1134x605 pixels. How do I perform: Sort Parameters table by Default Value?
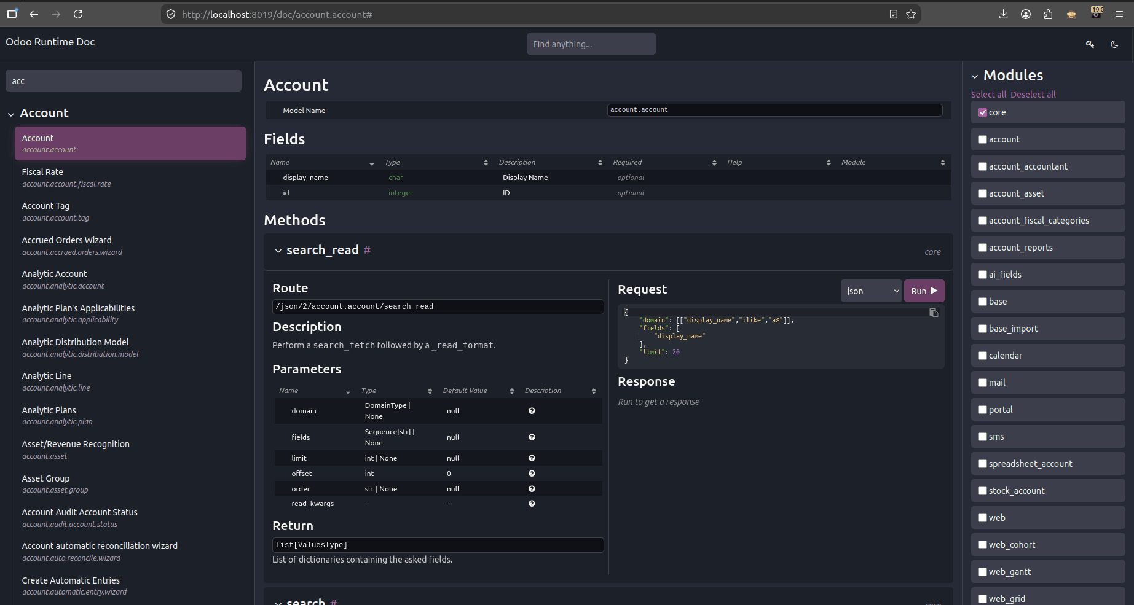point(478,391)
